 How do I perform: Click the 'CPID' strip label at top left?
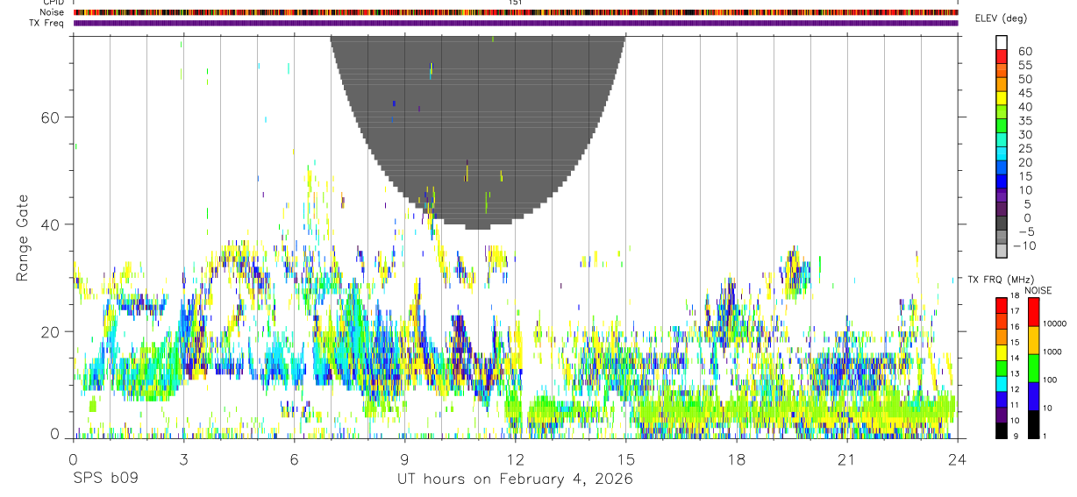53,3
